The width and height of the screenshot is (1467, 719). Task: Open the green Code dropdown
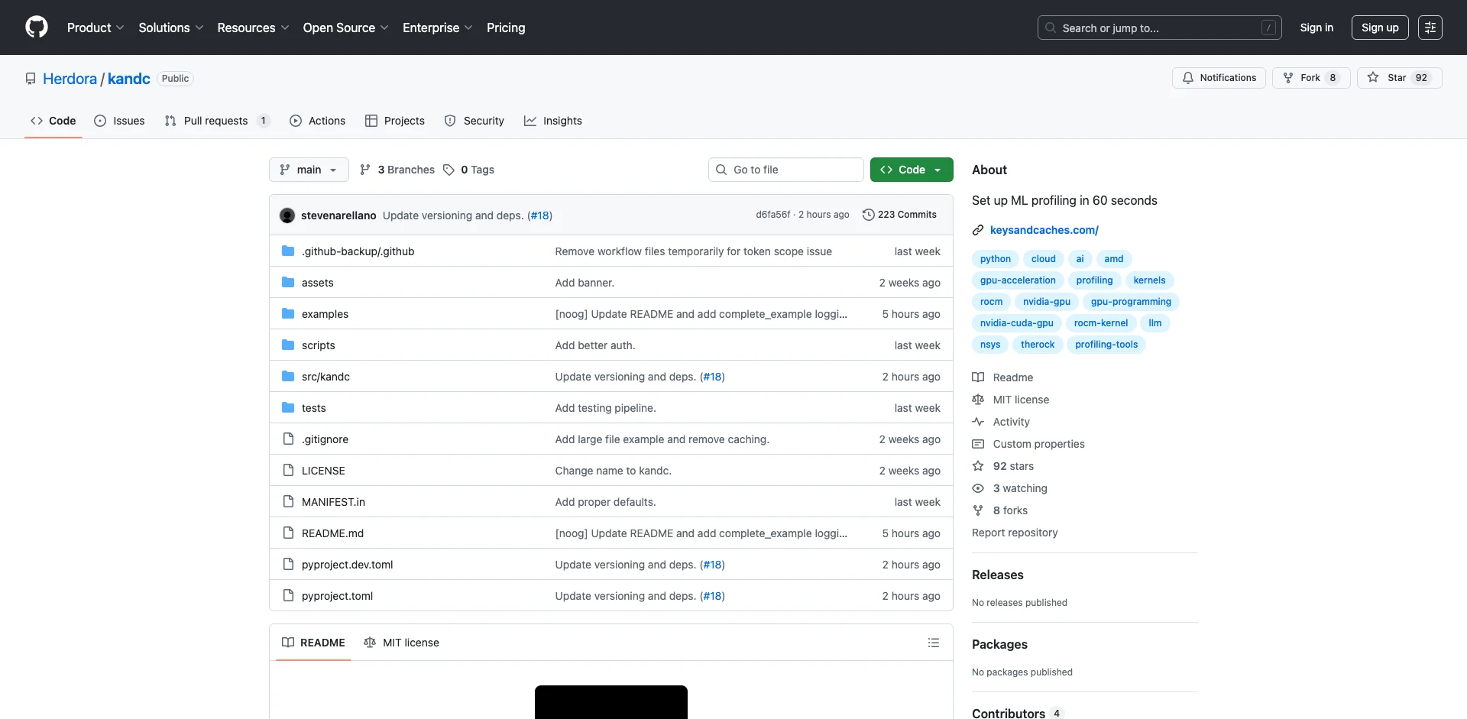pos(911,170)
